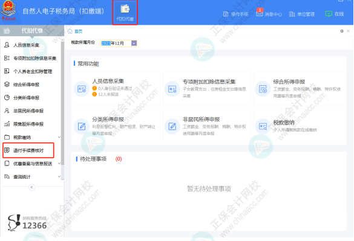Click the 综合所得申报 sidebar layers icon
Image resolution: width=354 pixels, height=241 pixels.
point(7,85)
